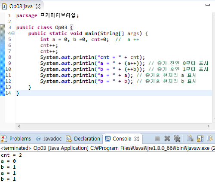
Task: Click last console output line 'b = 1'
Action: (8, 179)
